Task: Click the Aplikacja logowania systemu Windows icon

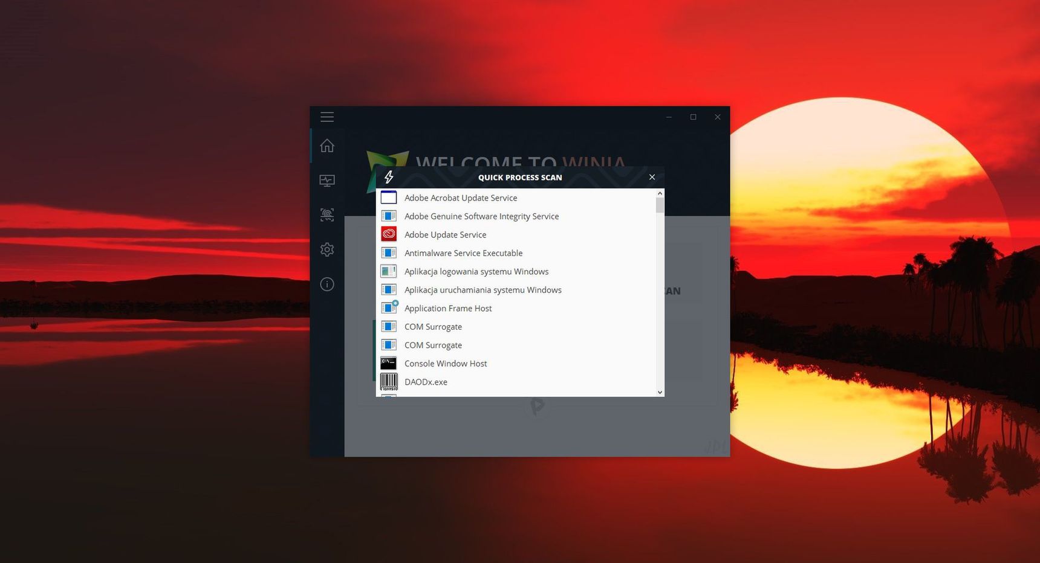Action: [389, 271]
